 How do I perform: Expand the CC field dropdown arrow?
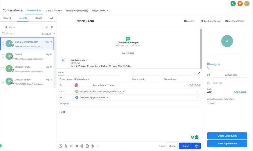pos(198,91)
